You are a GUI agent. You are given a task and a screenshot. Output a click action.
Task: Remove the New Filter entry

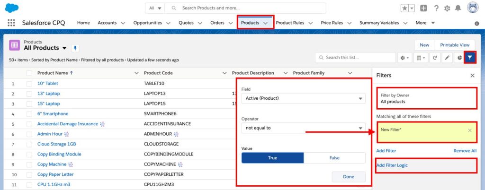(470, 130)
